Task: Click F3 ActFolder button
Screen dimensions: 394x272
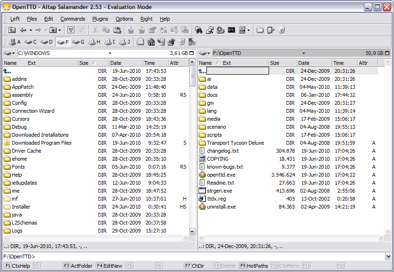Action: pos(78,266)
